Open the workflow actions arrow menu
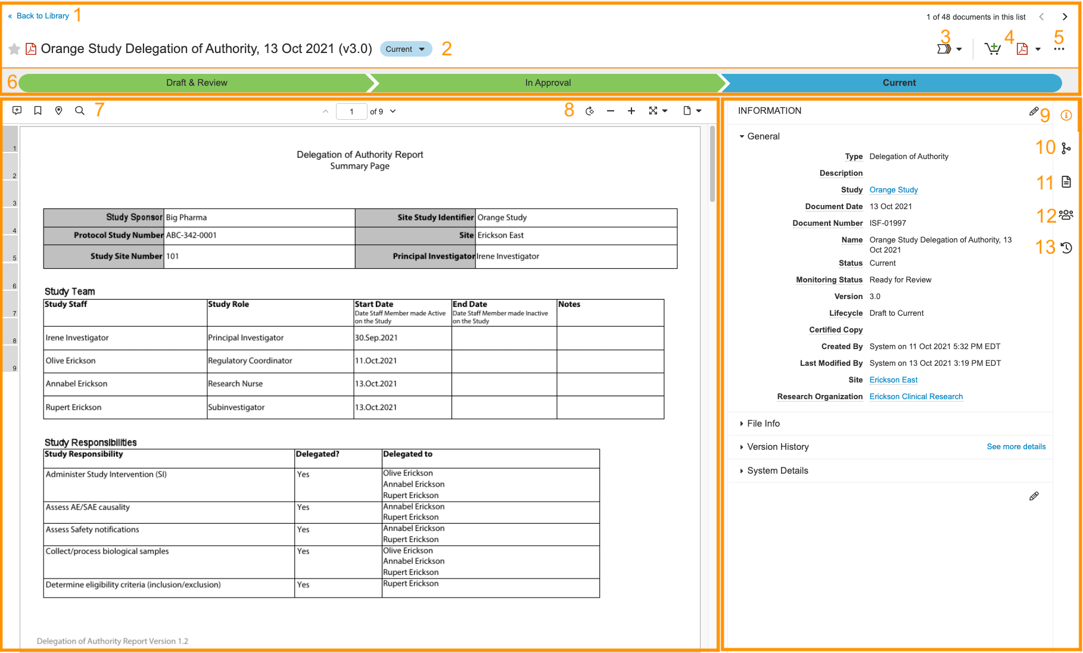The image size is (1083, 653). coord(949,49)
